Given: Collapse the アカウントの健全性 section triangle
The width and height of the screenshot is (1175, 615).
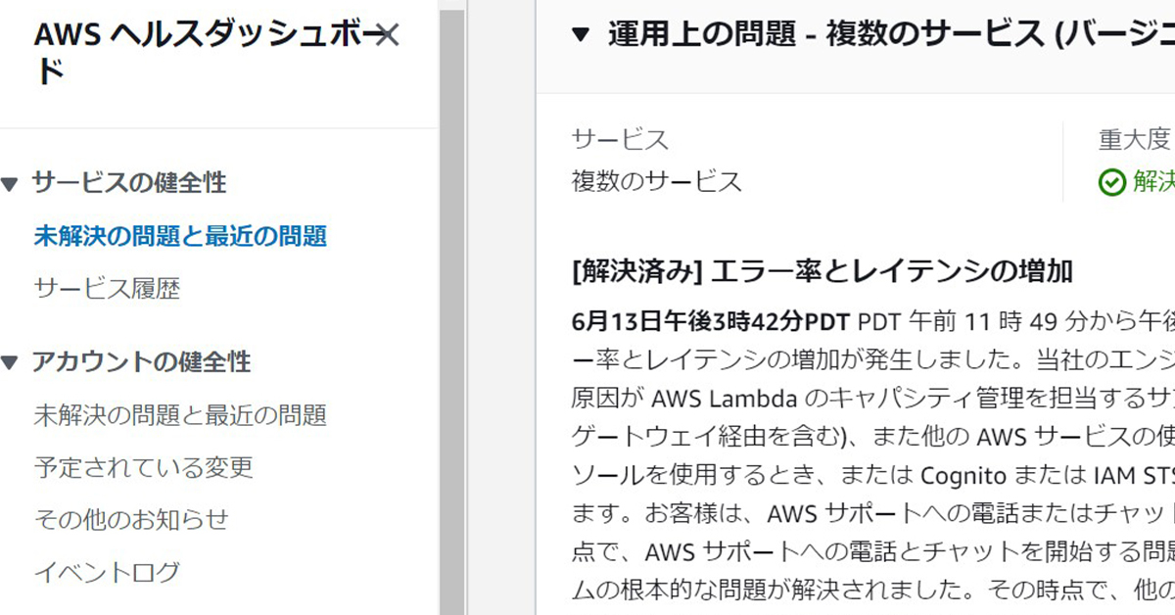Looking at the screenshot, I should pyautogui.click(x=10, y=363).
